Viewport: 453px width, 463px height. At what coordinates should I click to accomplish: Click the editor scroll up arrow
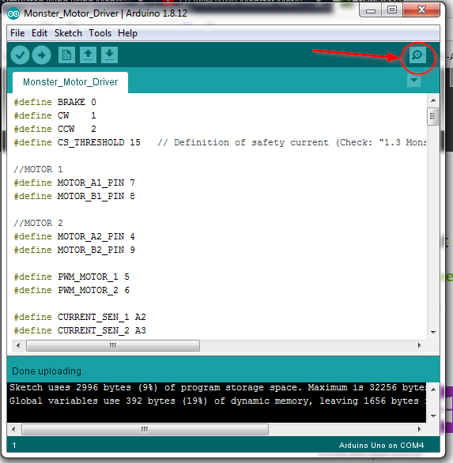pyautogui.click(x=433, y=100)
